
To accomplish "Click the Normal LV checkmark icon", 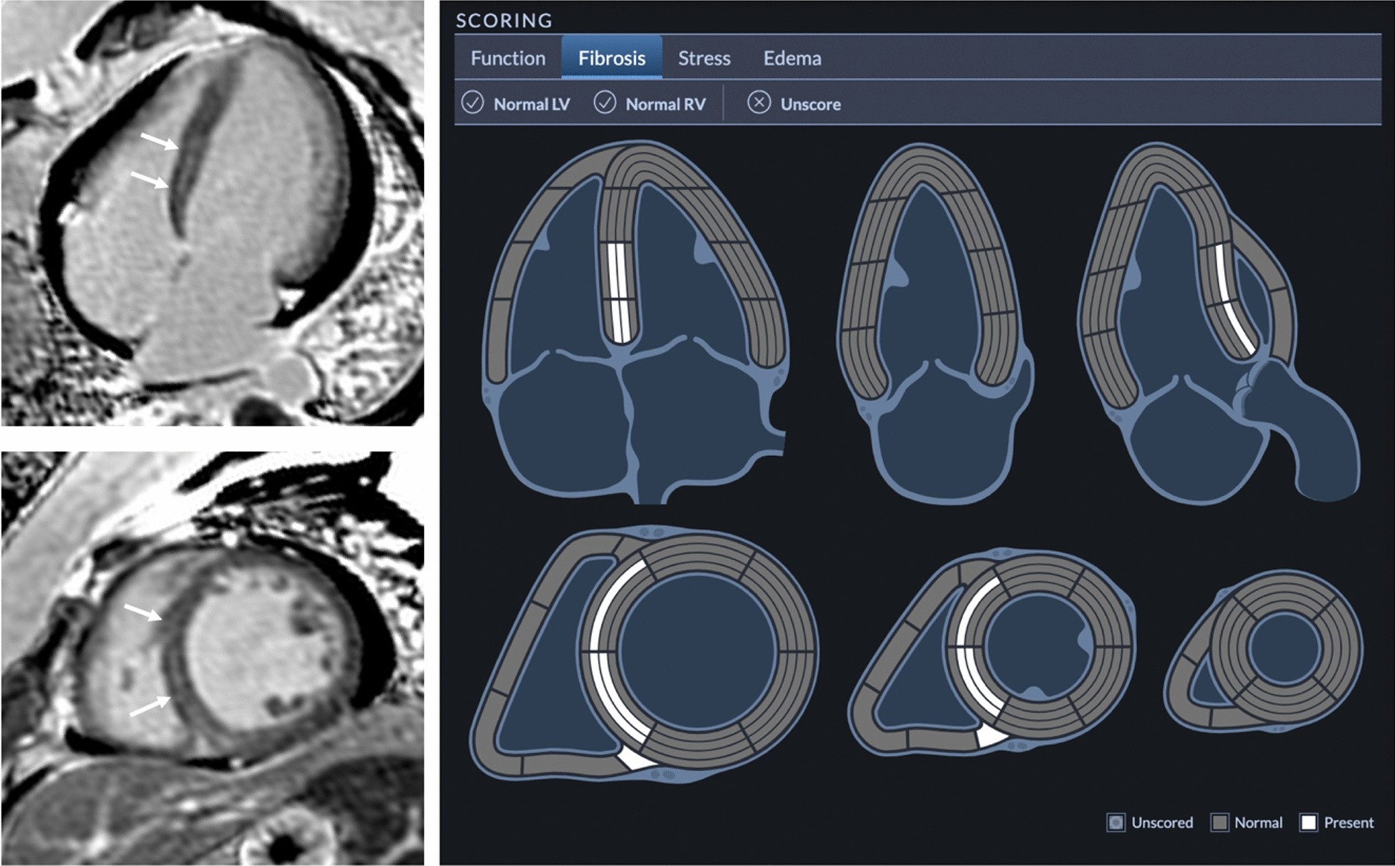I will (472, 103).
